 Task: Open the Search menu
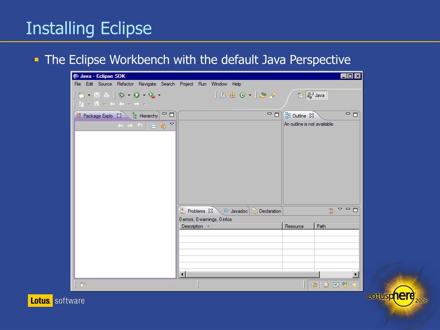[x=168, y=84]
